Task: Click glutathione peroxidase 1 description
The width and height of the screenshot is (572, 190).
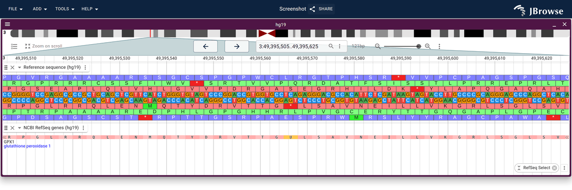Action: pyautogui.click(x=27, y=146)
